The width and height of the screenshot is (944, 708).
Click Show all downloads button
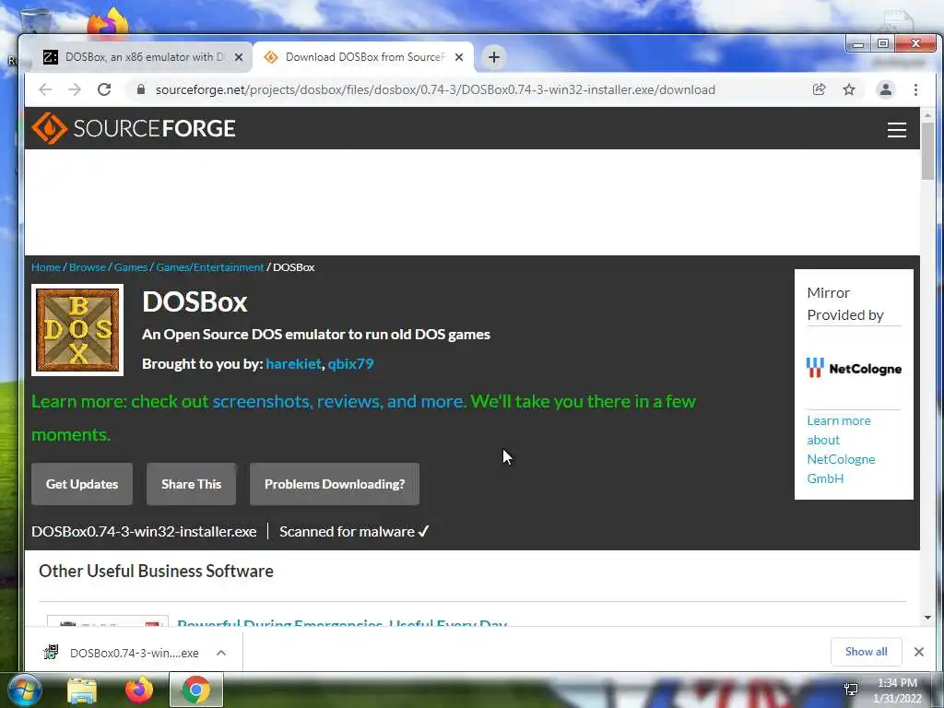[x=866, y=652]
